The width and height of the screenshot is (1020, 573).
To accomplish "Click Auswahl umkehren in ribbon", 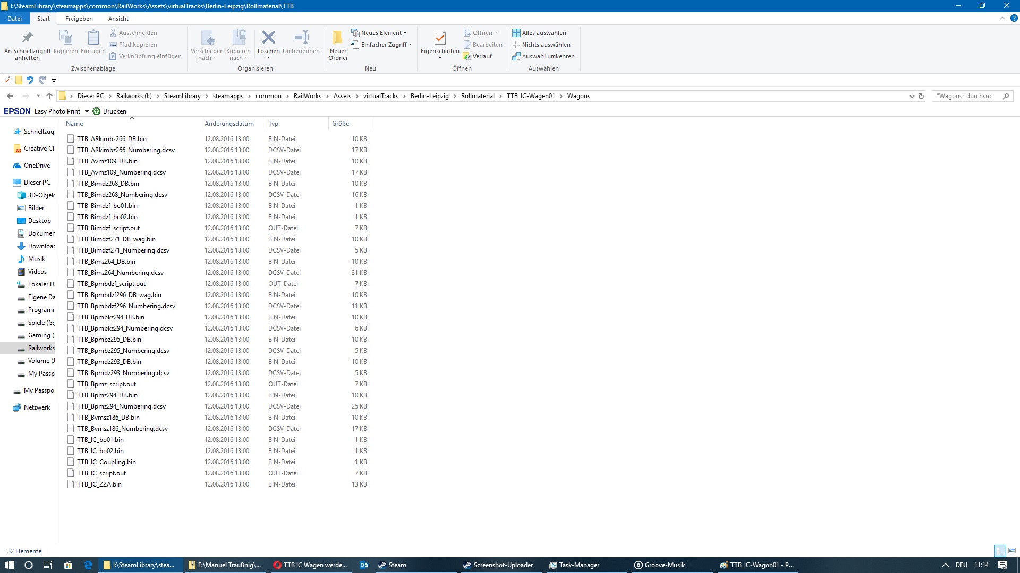I will (x=543, y=56).
